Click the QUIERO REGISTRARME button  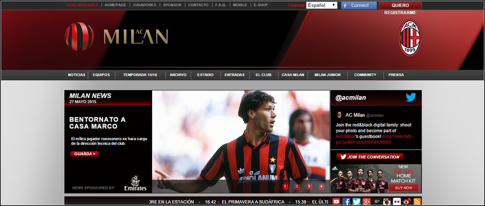[400, 6]
